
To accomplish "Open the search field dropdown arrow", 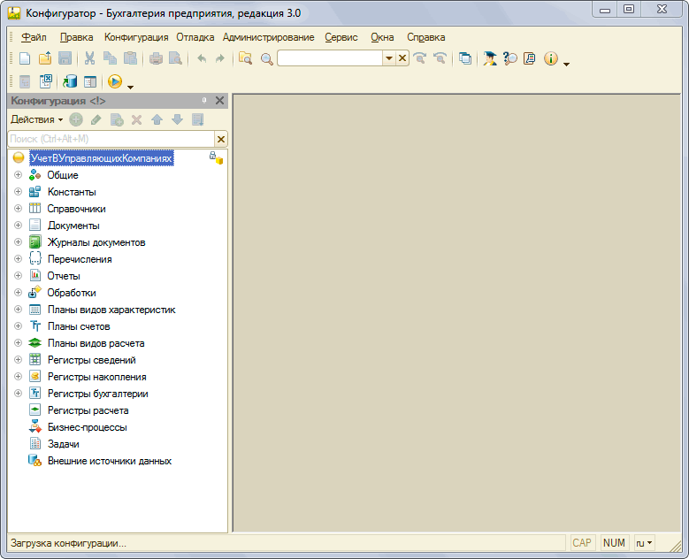I will click(x=389, y=58).
